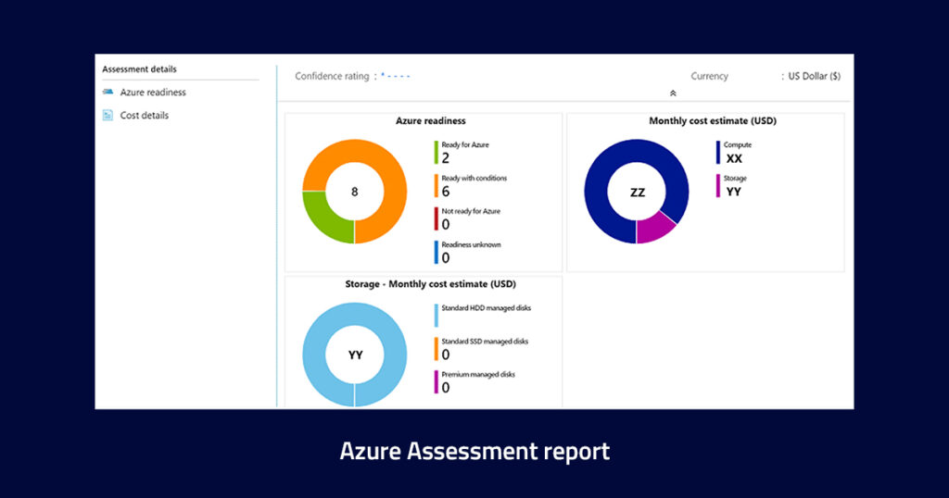Click the blue Readiness unknown legend swatch

click(436, 252)
